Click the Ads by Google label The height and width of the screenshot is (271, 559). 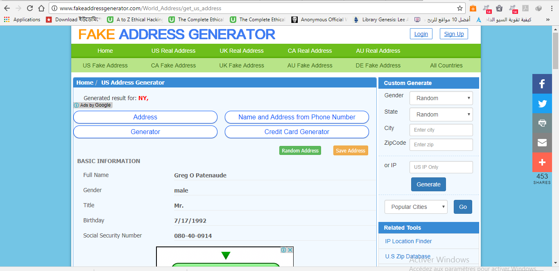(93, 105)
